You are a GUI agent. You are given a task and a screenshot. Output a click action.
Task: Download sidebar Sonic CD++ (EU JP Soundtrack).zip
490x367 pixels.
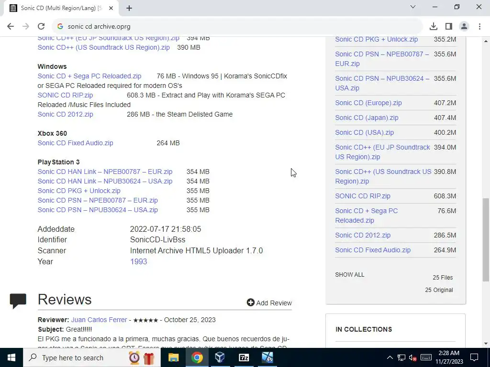tap(382, 152)
